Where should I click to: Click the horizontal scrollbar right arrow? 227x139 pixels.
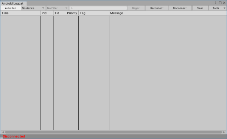[224, 132]
